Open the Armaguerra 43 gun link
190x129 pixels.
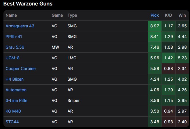pyautogui.click(x=20, y=26)
